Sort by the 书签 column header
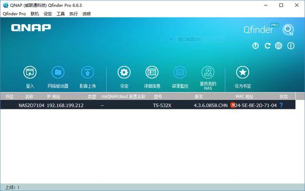The image size is (305, 191). tap(10, 96)
